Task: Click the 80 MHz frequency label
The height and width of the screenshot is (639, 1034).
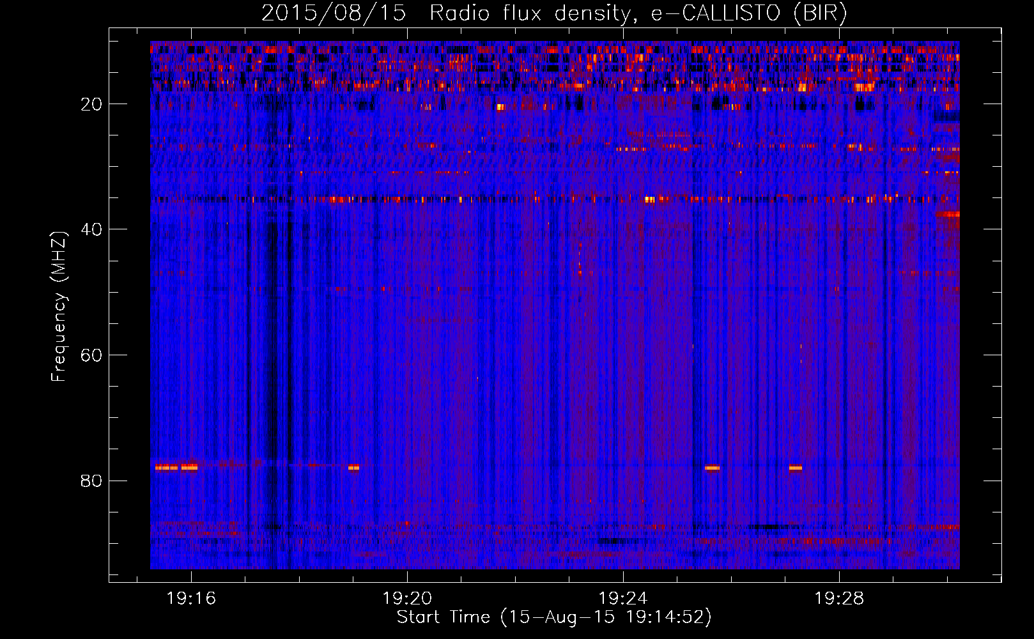Action: pyautogui.click(x=91, y=481)
